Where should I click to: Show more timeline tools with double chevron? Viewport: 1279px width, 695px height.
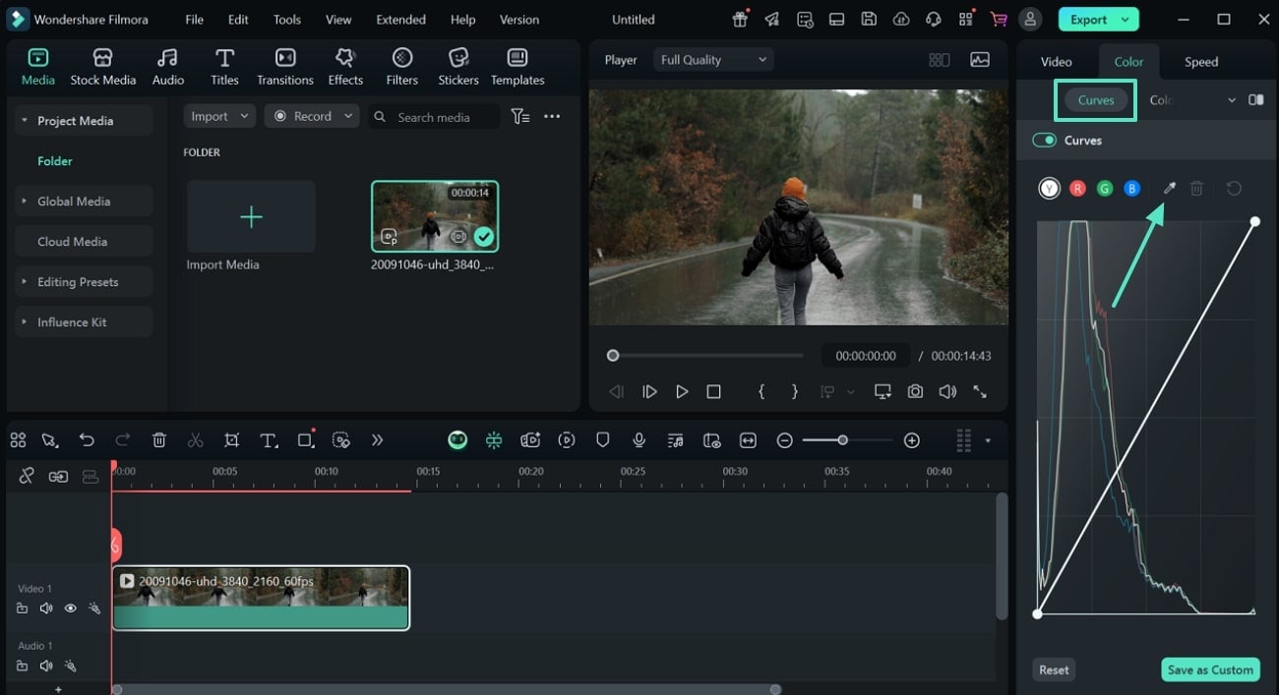click(x=377, y=440)
